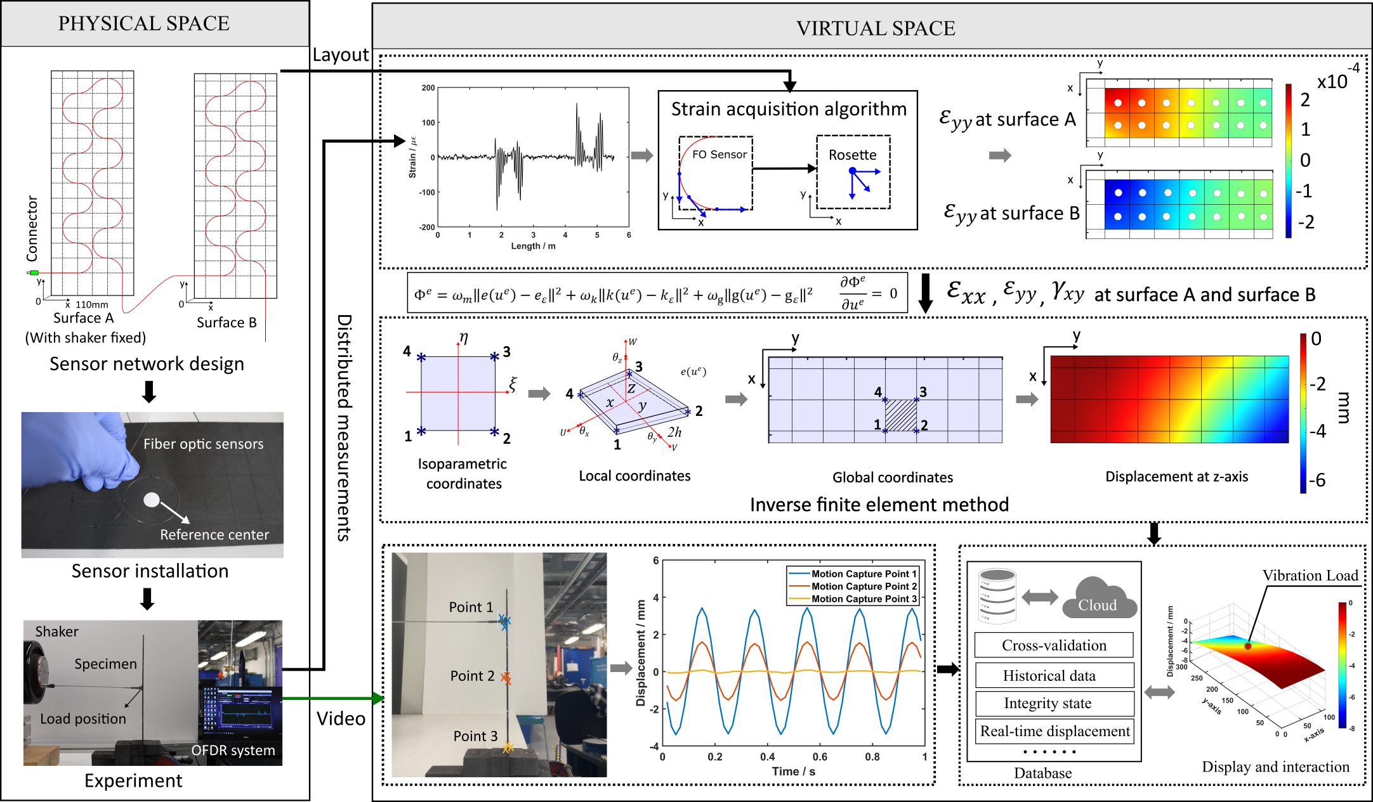Screen dimensions: 1373x802
Task: Click the white Reference center dot
Action: (x=152, y=500)
